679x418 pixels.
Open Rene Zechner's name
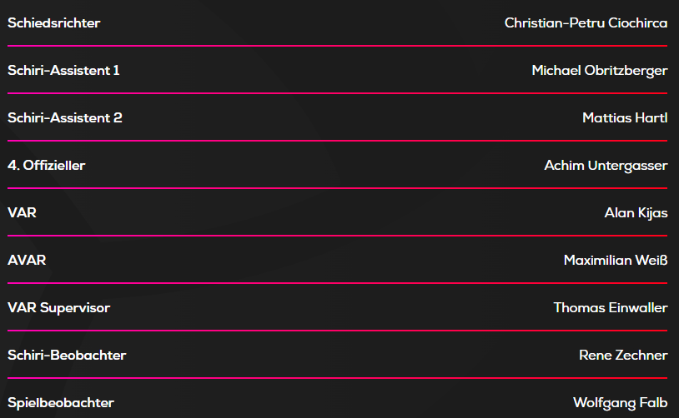click(623, 356)
